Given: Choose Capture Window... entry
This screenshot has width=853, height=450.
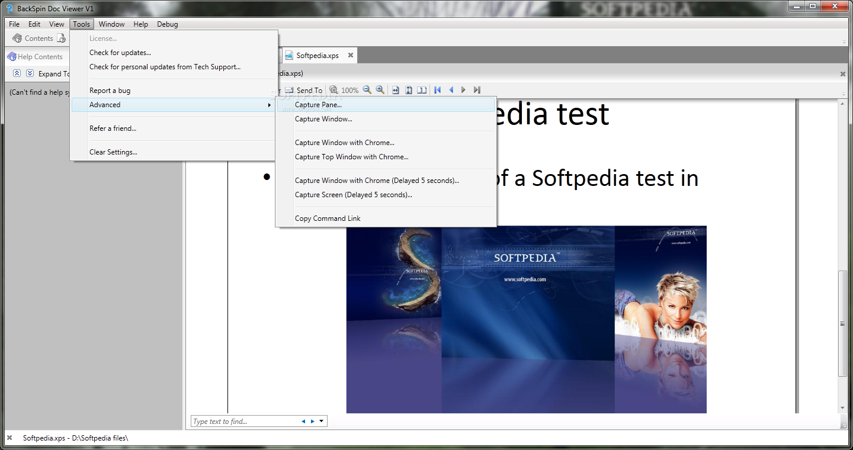Looking at the screenshot, I should click(x=386, y=119).
